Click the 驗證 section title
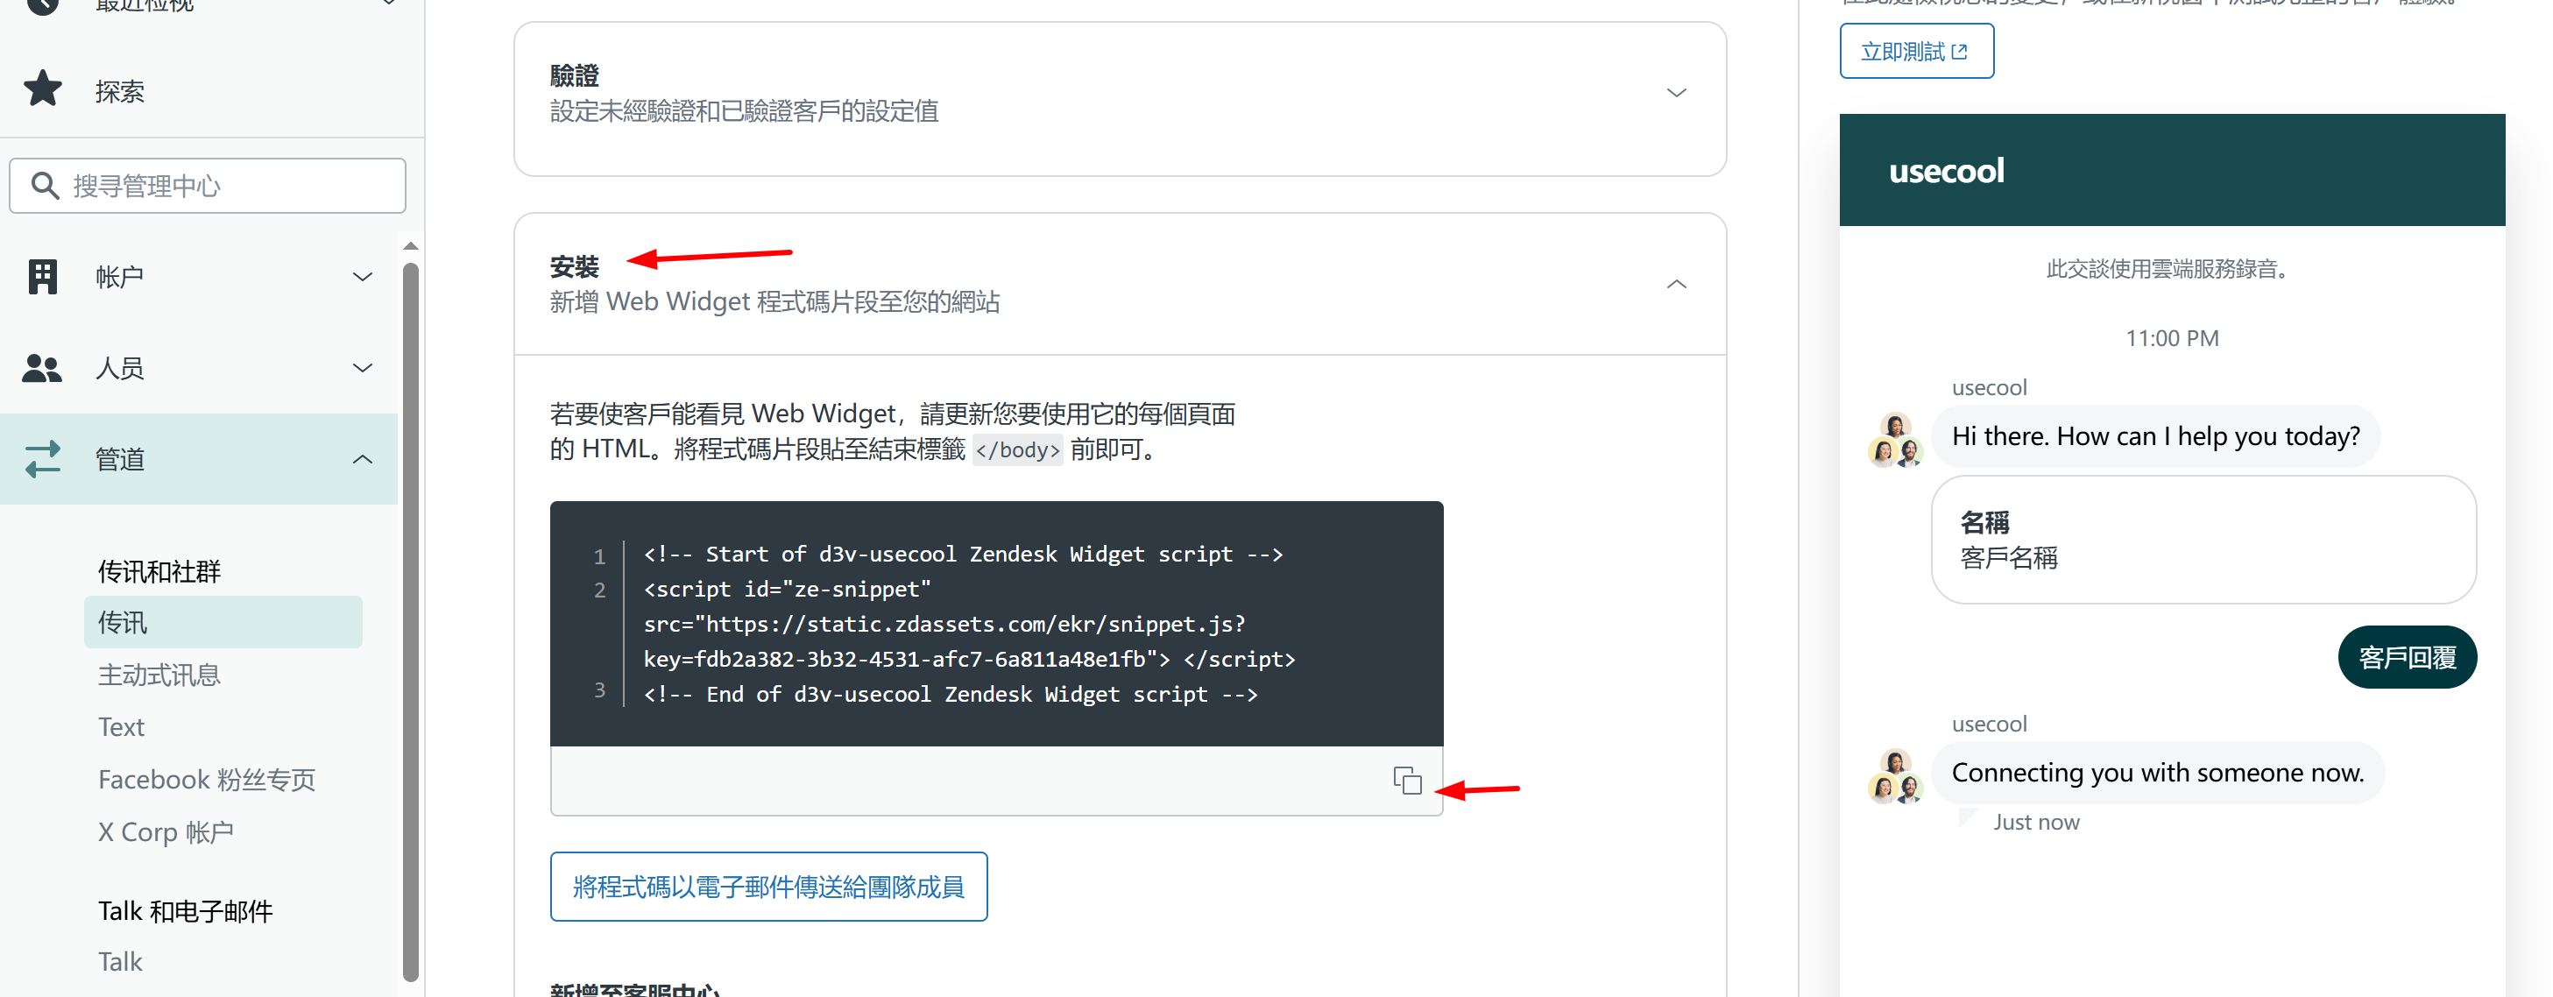This screenshot has height=997, width=2553. tap(574, 75)
